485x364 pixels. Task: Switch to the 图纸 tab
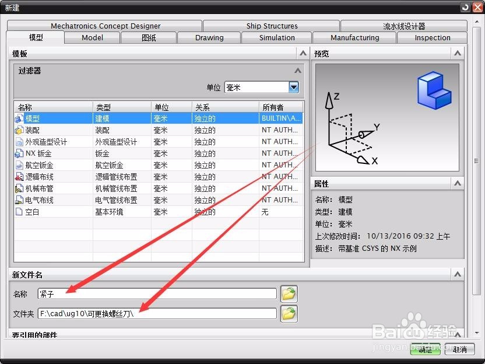(x=149, y=38)
